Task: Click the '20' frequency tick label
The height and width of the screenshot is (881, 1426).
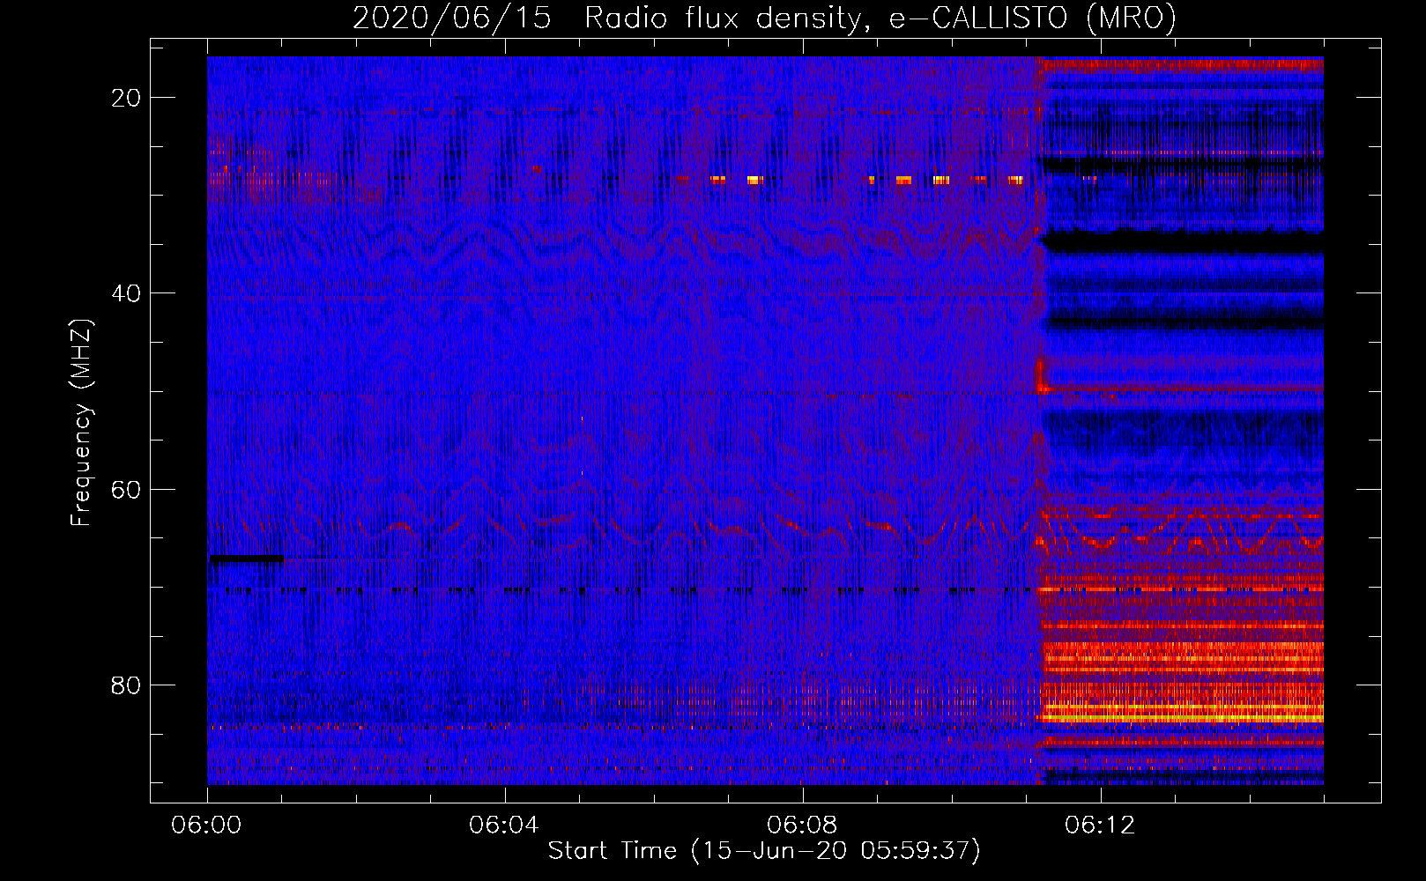Action: click(x=126, y=98)
